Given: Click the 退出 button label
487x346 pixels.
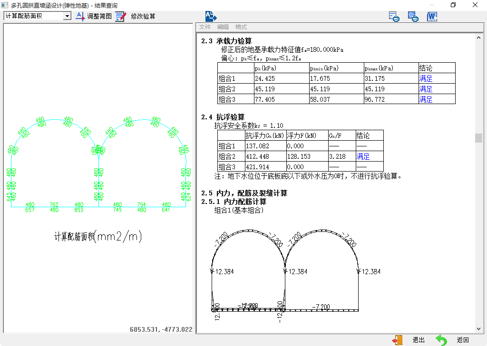Looking at the screenshot, I should coord(419,340).
